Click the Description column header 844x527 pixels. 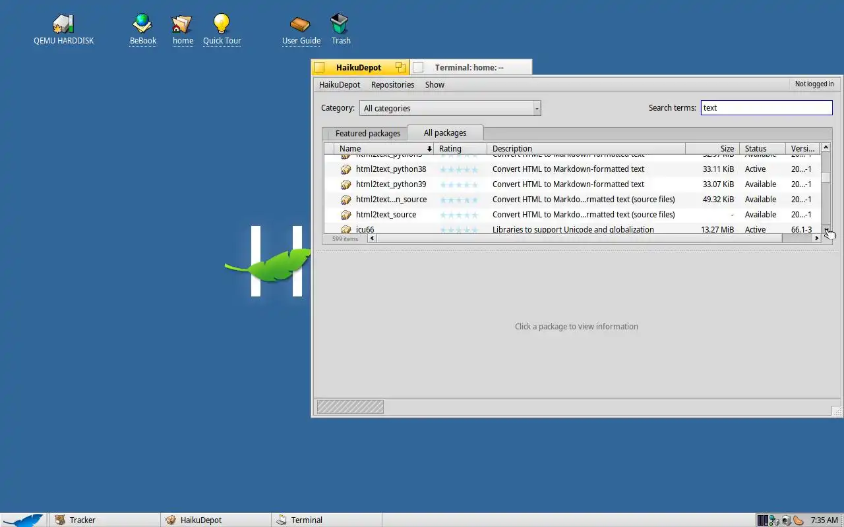(x=586, y=149)
